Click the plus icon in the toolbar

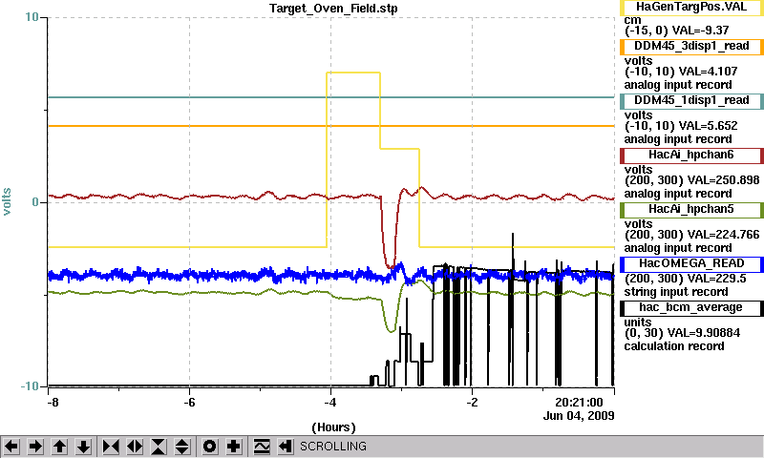pyautogui.click(x=234, y=447)
